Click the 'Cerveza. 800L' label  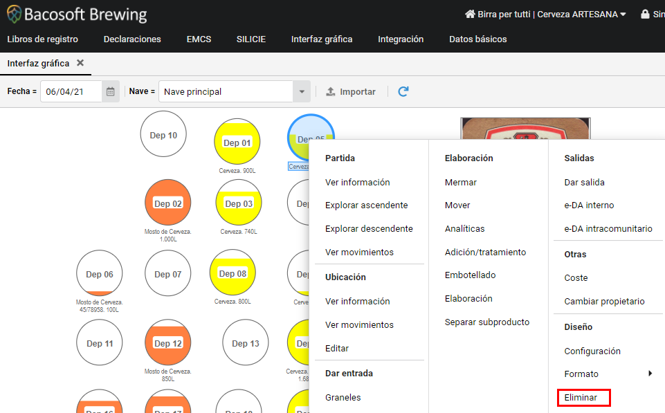(233, 302)
